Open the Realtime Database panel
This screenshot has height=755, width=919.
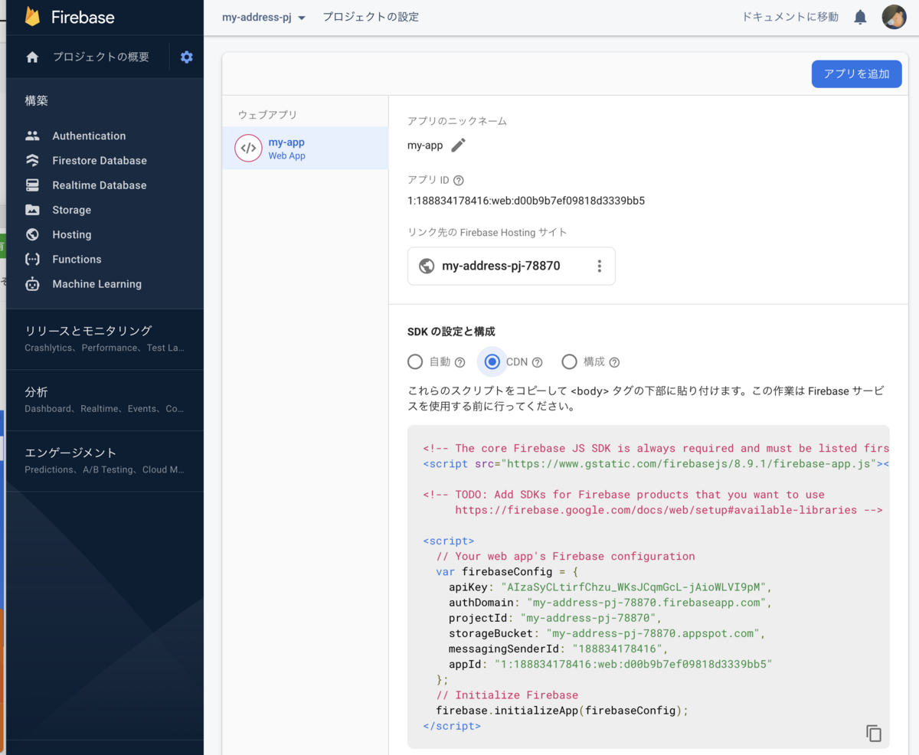tap(99, 185)
